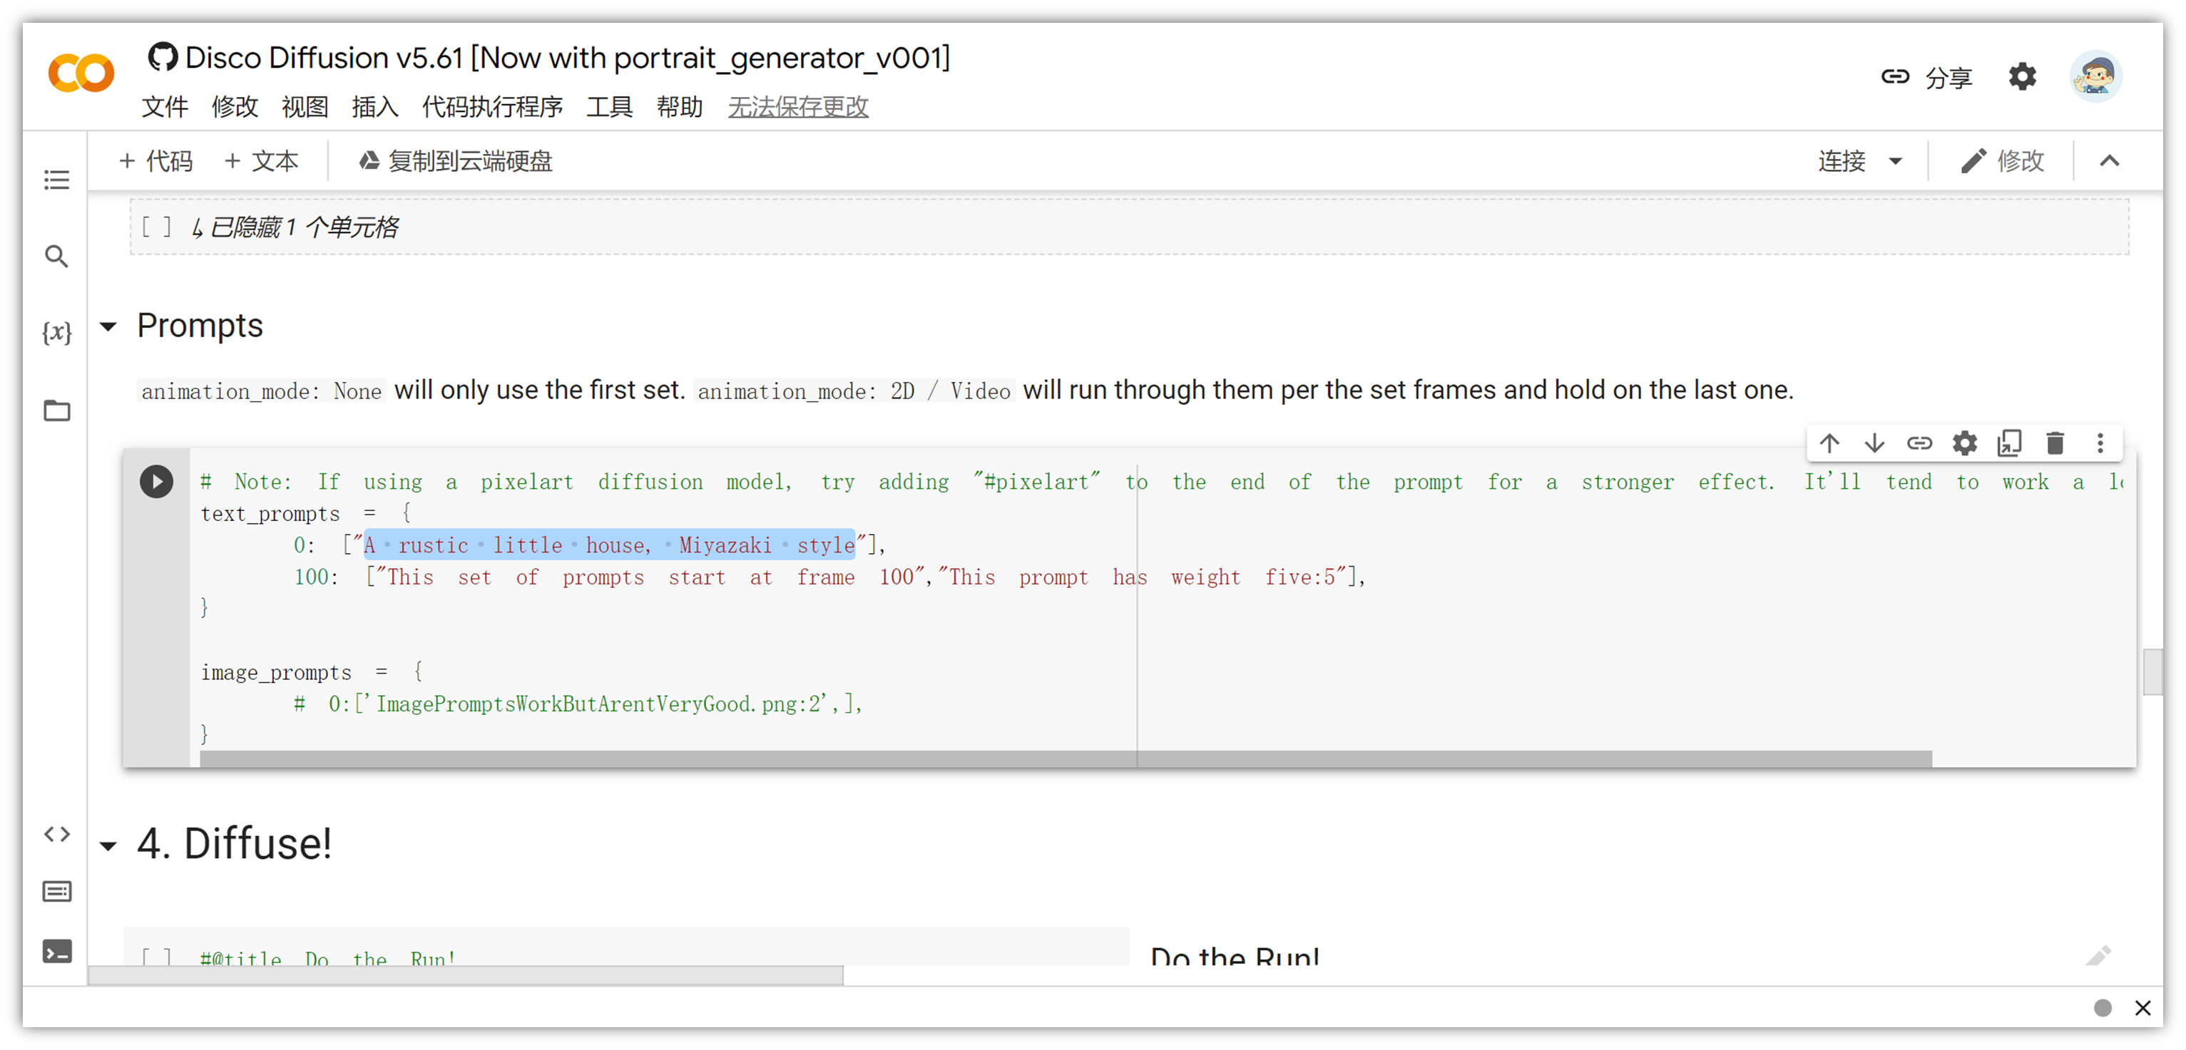
Task: Open the table of contents sidebar icon
Action: (57, 180)
